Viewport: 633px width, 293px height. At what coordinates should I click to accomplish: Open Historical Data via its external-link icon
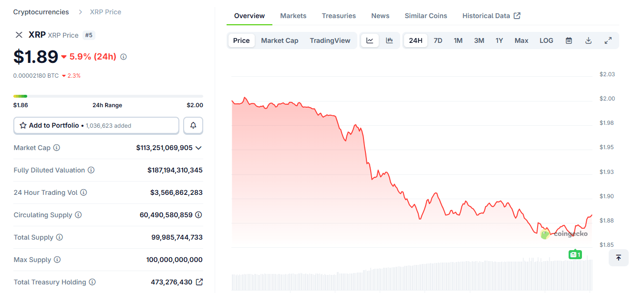pos(517,15)
